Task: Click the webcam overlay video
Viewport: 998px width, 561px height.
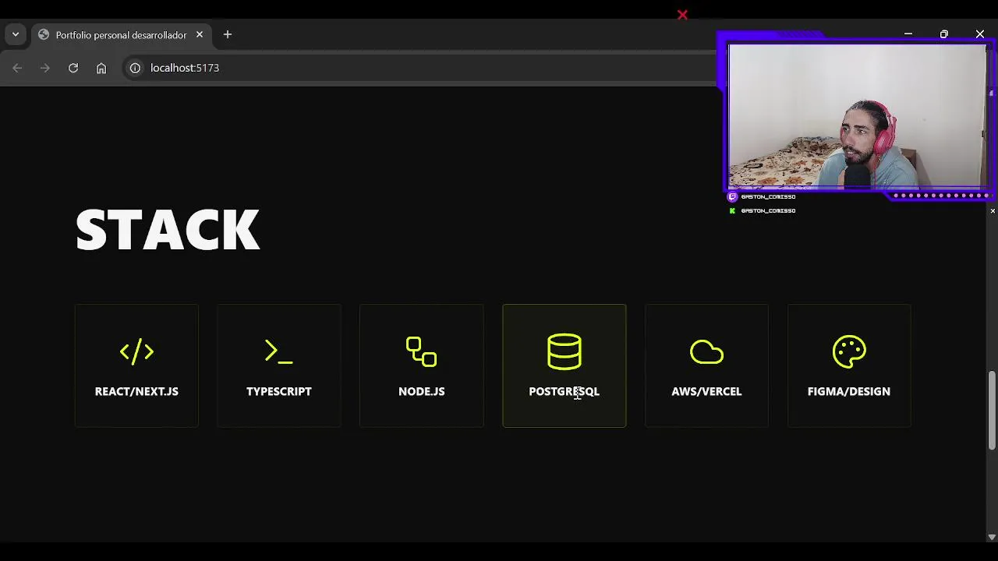Action: click(x=857, y=116)
